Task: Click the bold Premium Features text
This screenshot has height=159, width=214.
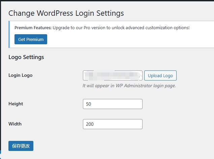Action: click(33, 28)
